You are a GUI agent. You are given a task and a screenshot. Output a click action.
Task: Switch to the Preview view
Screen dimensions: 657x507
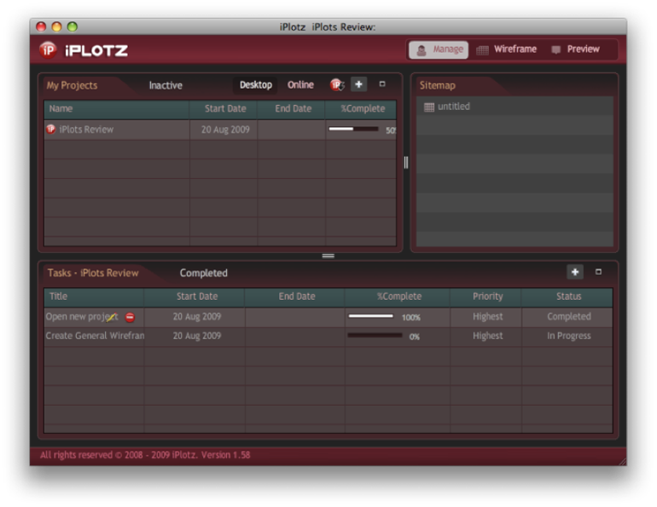click(575, 49)
